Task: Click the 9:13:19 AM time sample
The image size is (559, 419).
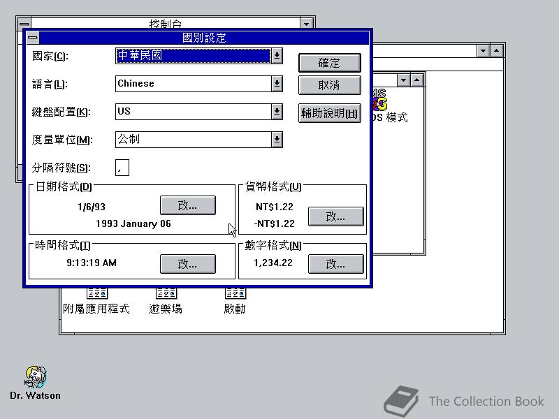Action: (92, 263)
